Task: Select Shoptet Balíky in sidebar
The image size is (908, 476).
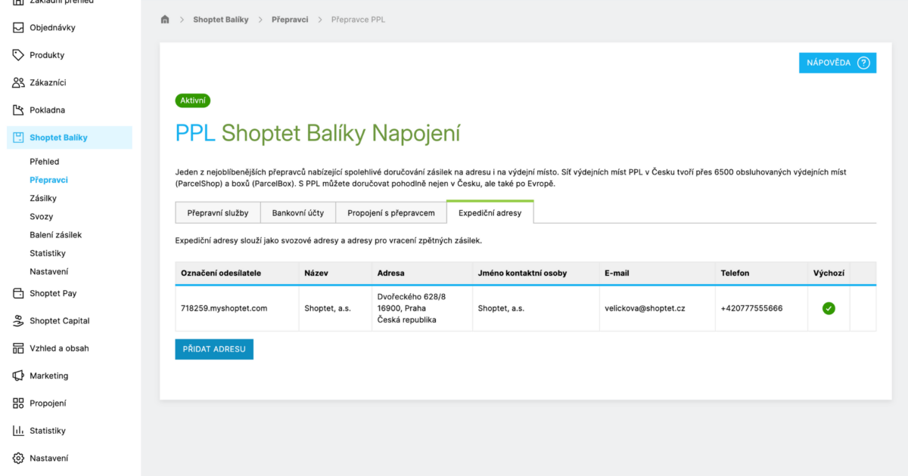Action: click(70, 138)
